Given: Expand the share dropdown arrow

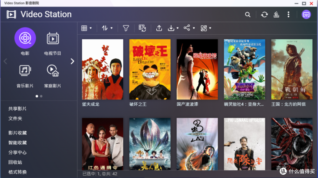Looking at the screenshot, I should [194, 28].
